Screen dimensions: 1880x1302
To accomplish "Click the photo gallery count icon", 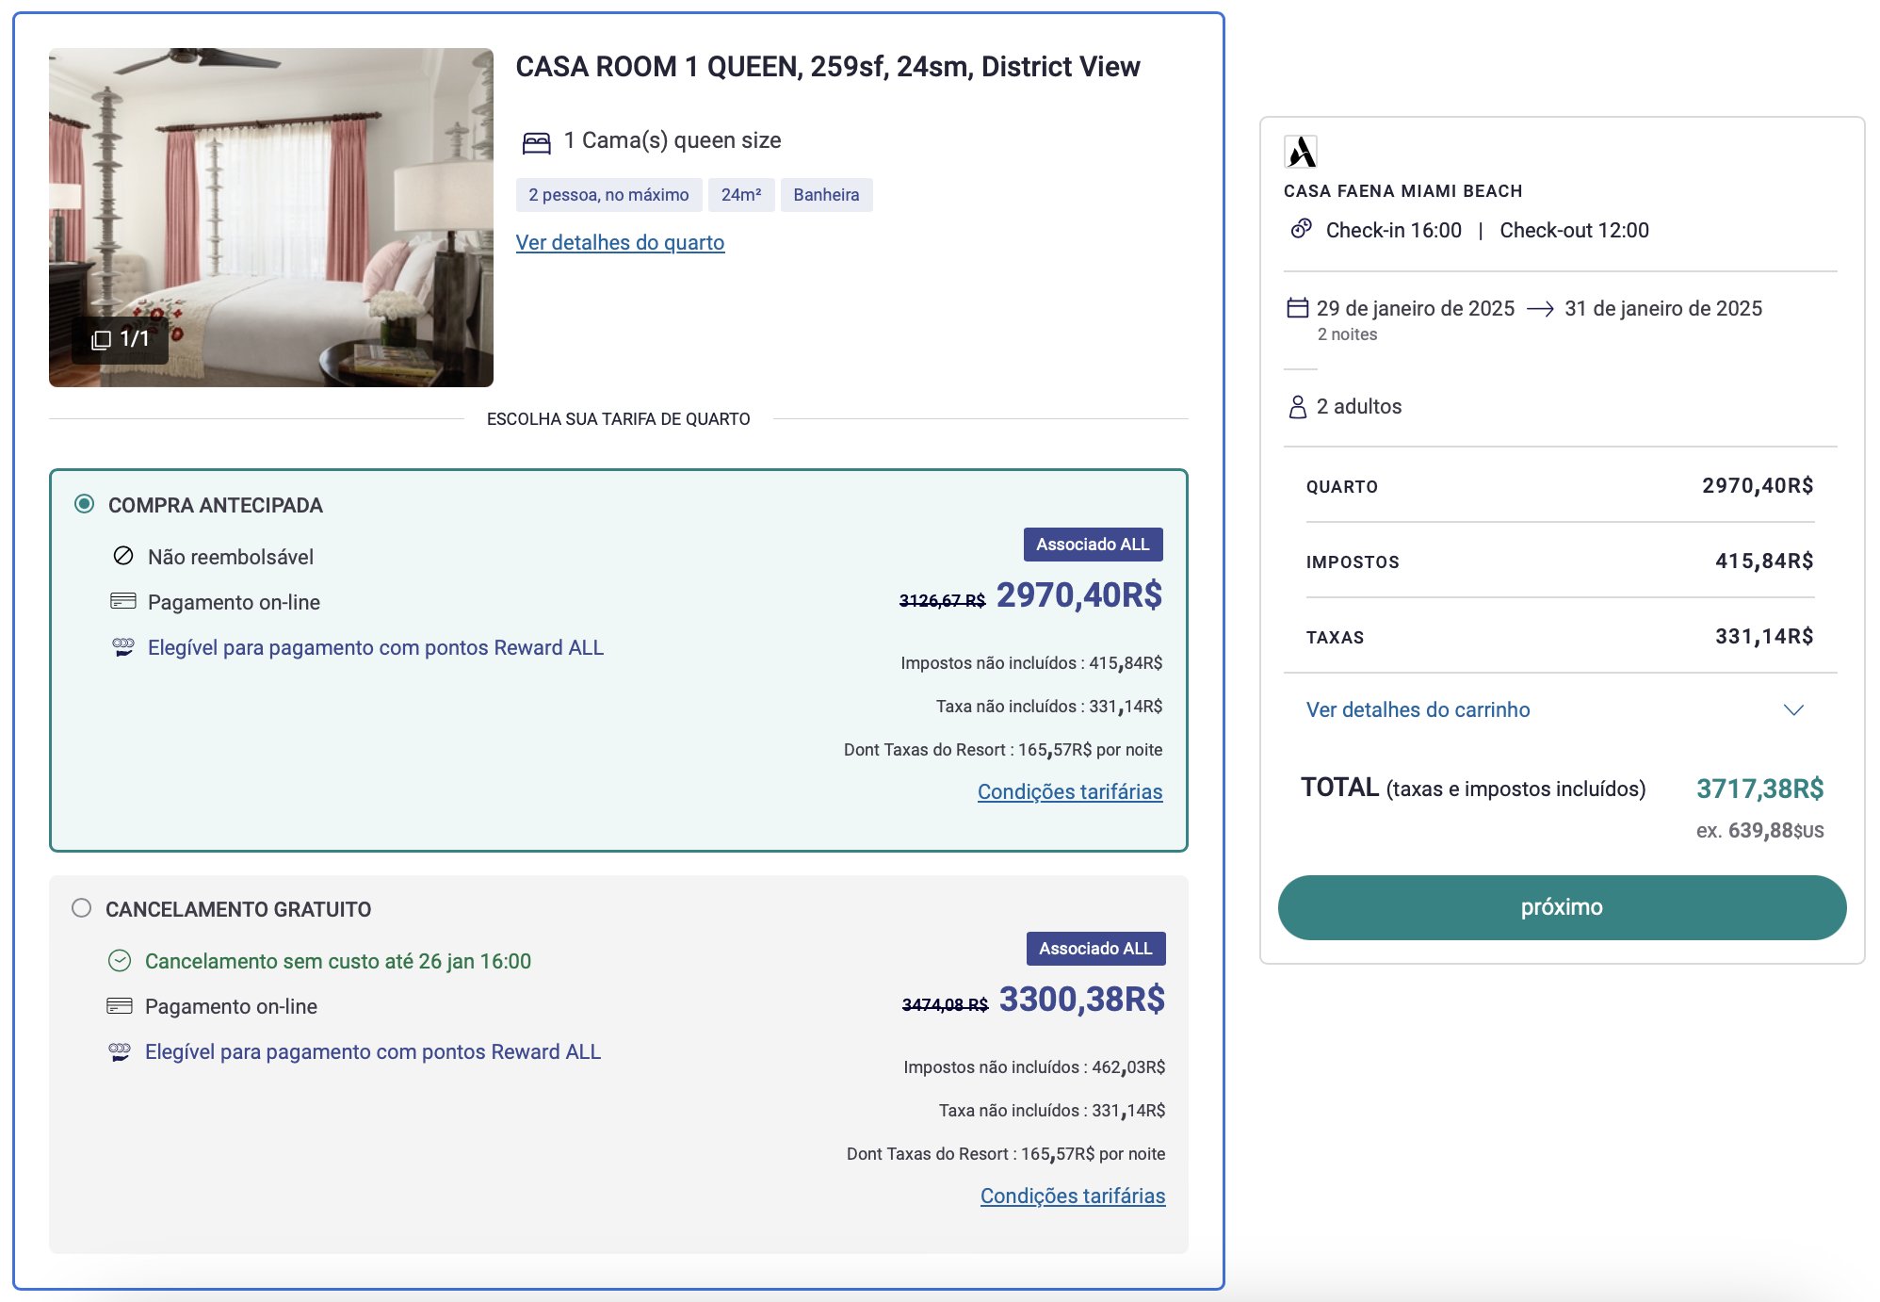I will point(101,340).
